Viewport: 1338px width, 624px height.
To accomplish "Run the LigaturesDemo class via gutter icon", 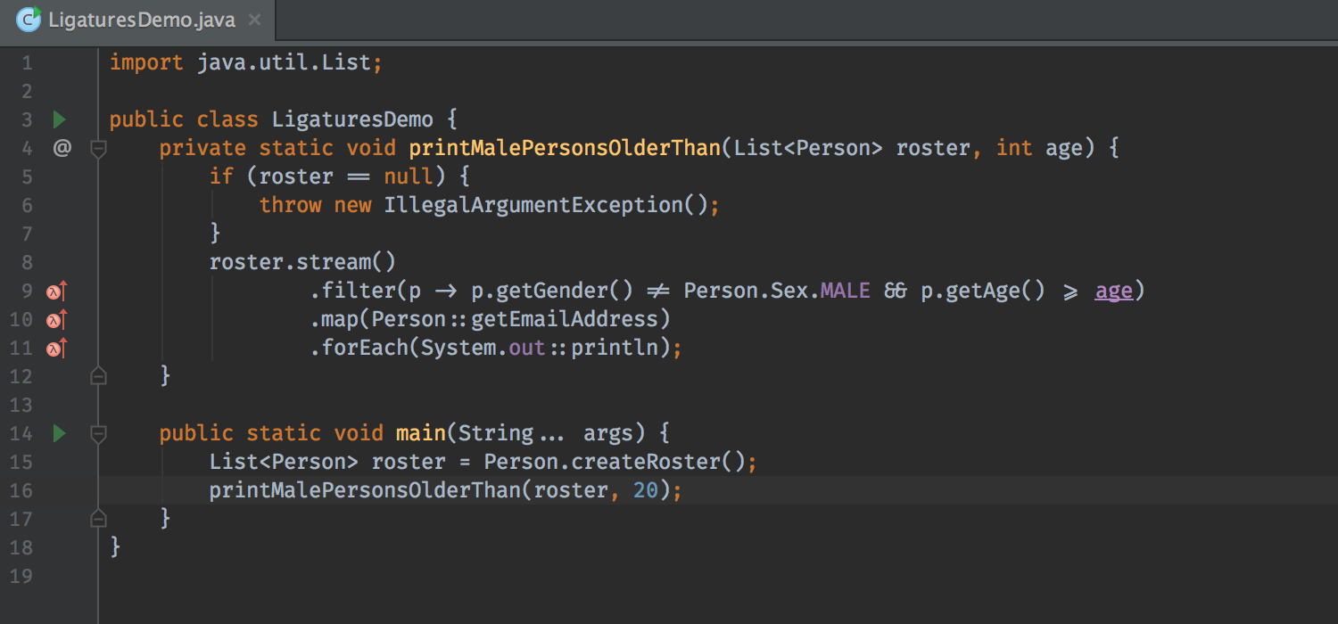I will 59,119.
